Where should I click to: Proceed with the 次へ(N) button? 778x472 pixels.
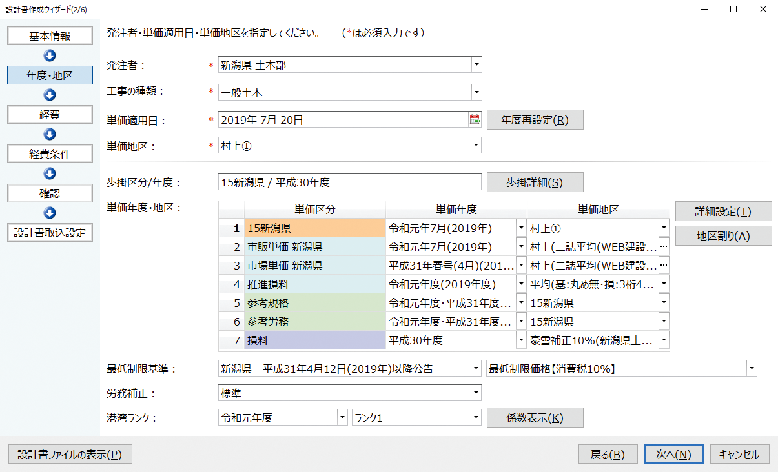[673, 454]
